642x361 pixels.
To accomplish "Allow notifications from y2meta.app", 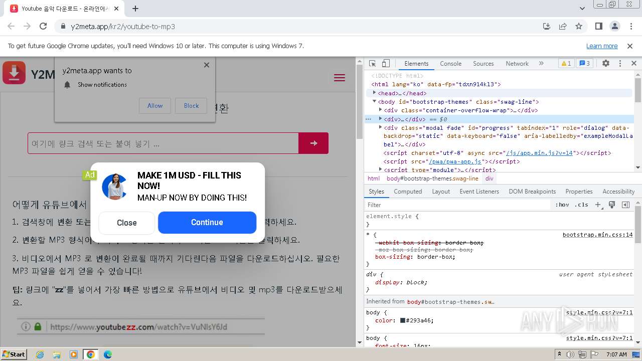I will pos(155,106).
